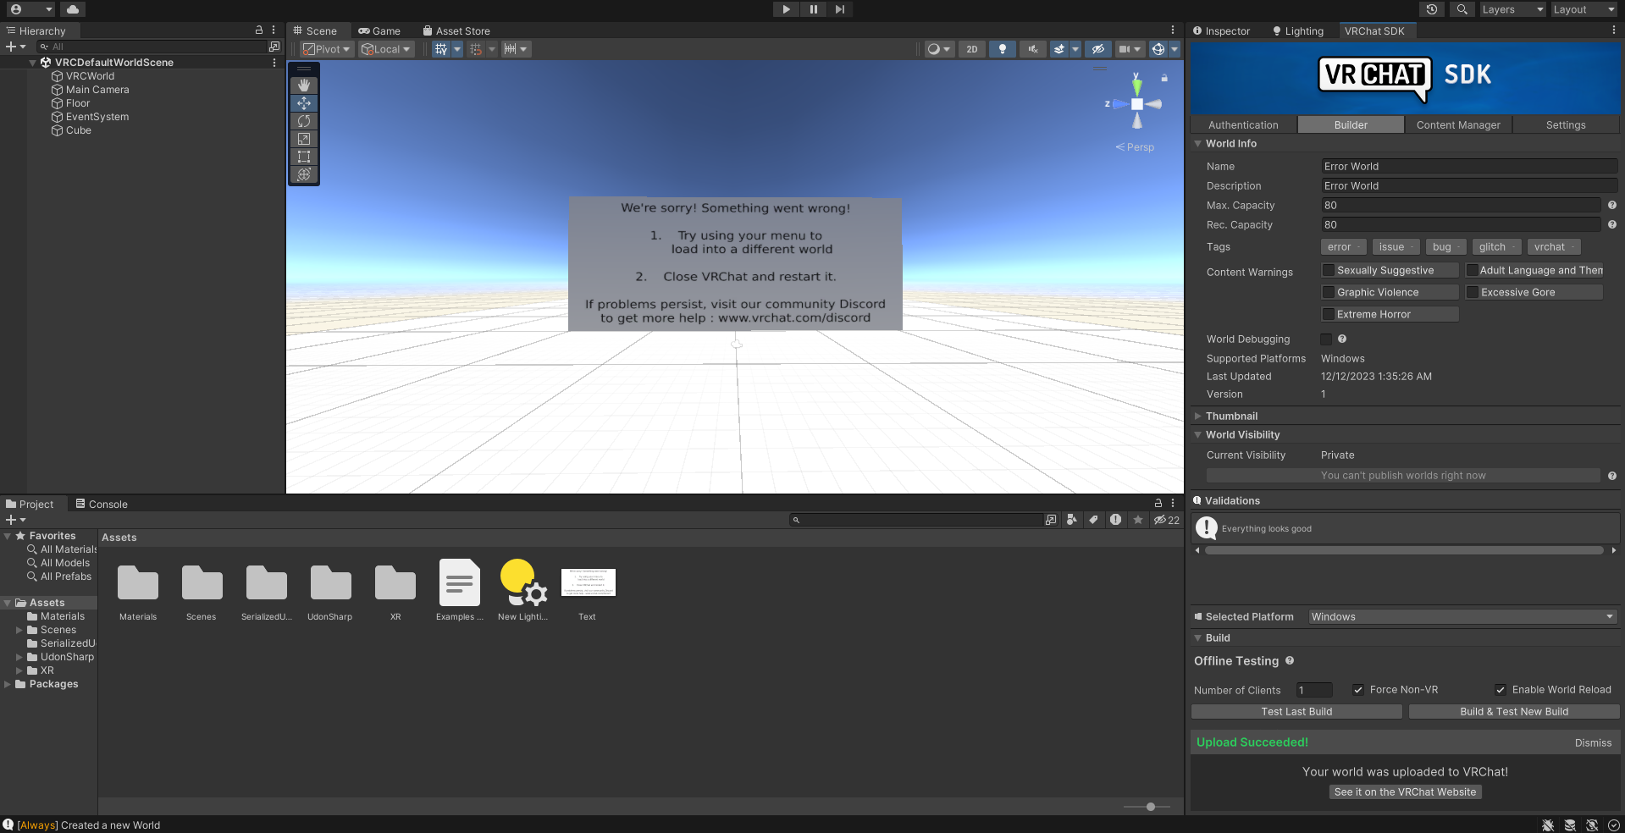Select the Rect transform tool

tap(304, 157)
